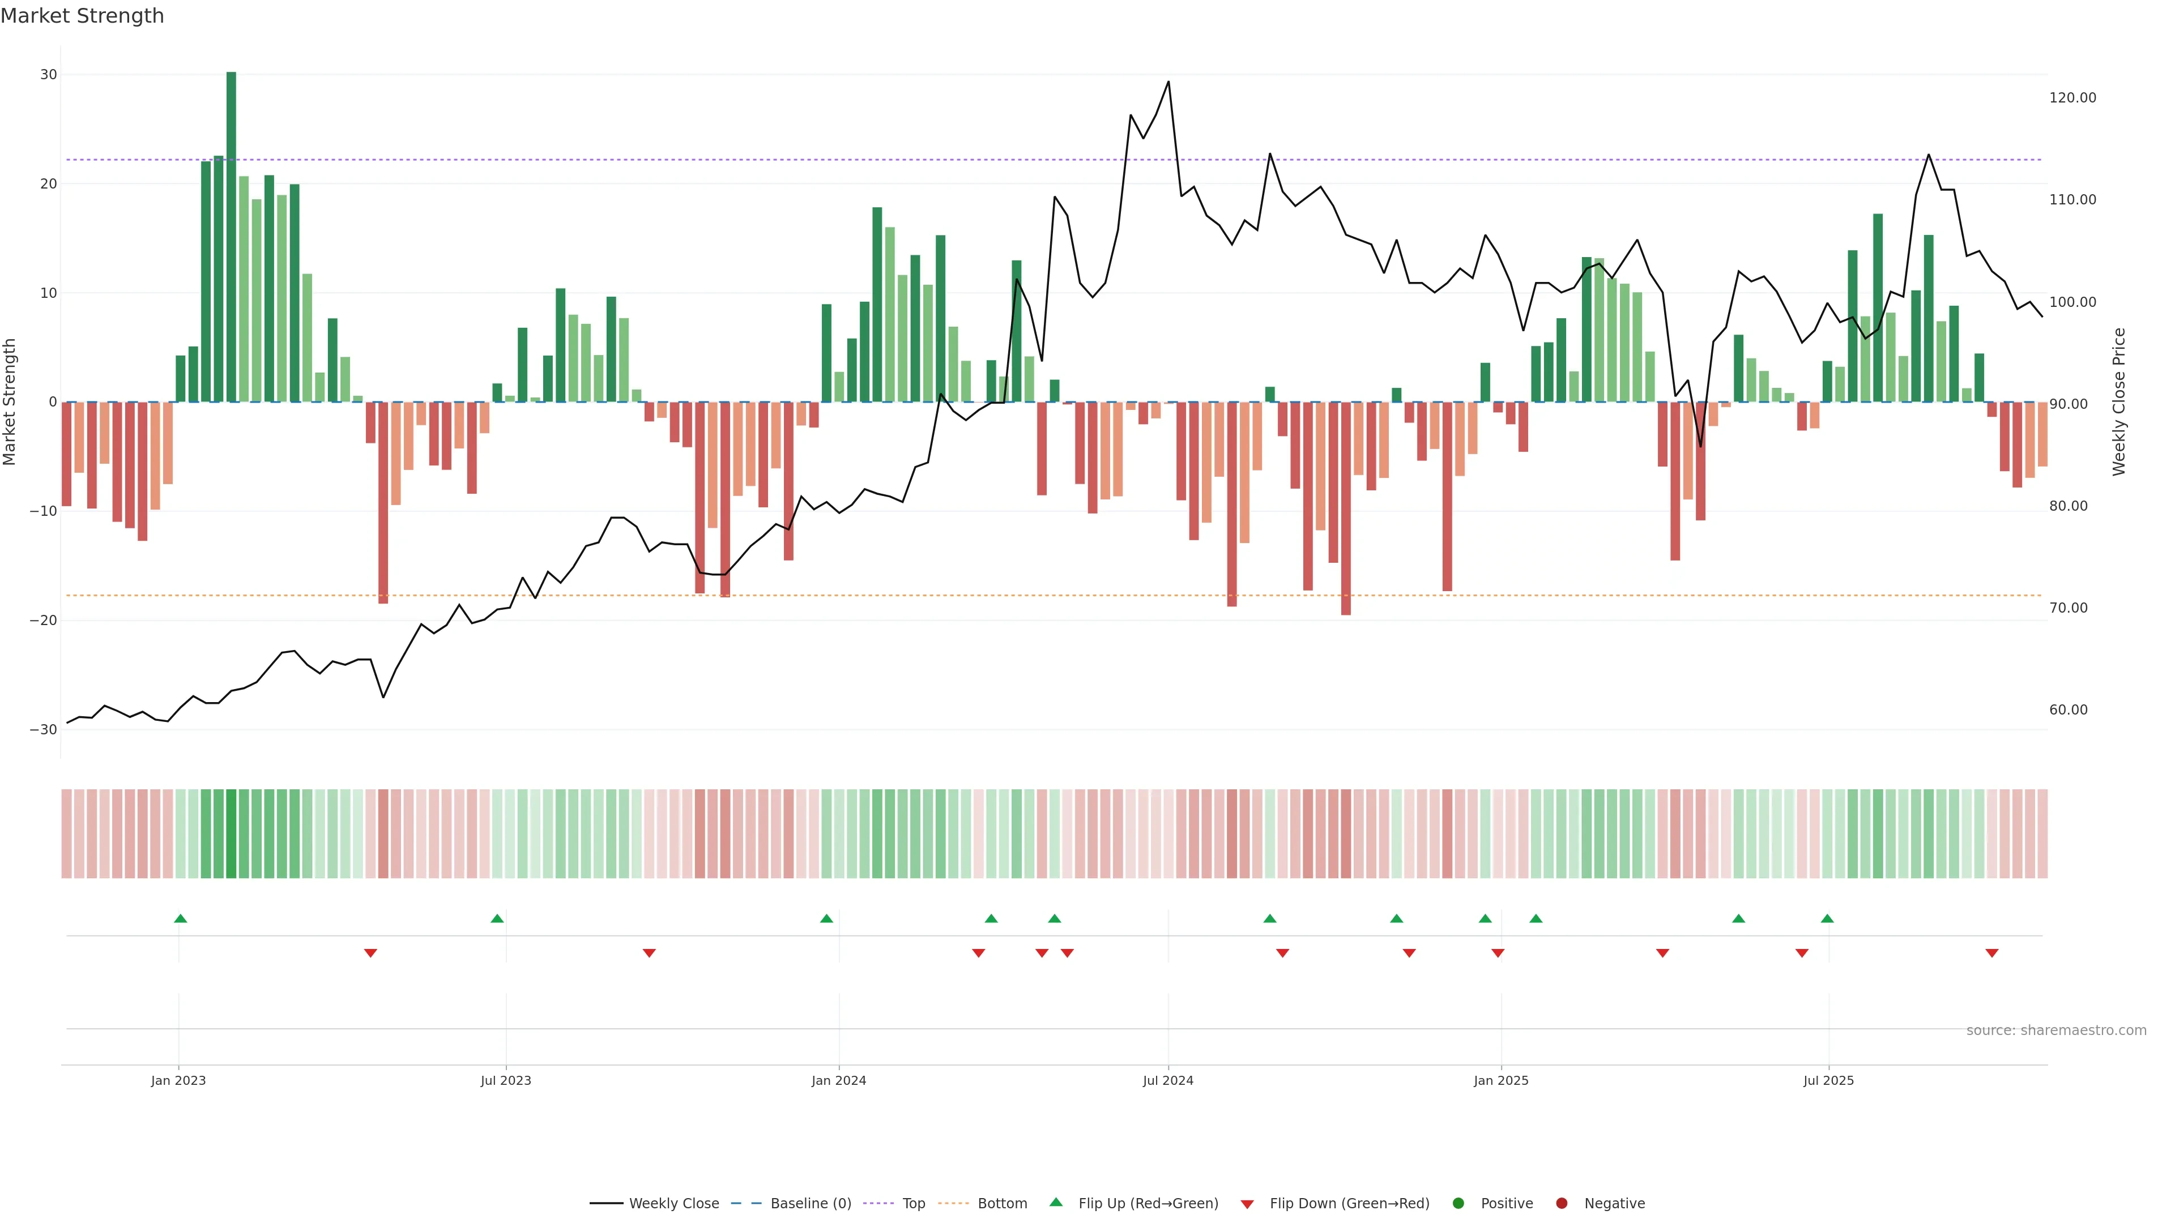Viewport: 2175px width, 1223px height.
Task: Click the first red flip-down triangle marker
Action: (370, 953)
